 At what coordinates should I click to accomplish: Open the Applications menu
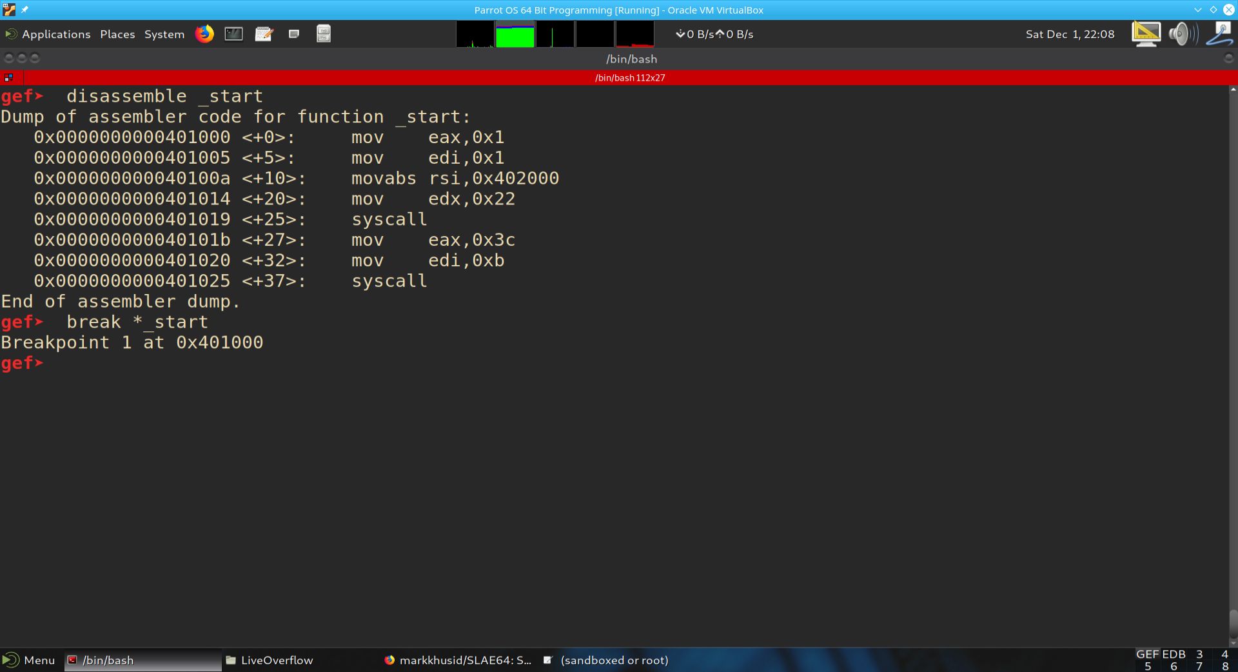click(x=48, y=34)
